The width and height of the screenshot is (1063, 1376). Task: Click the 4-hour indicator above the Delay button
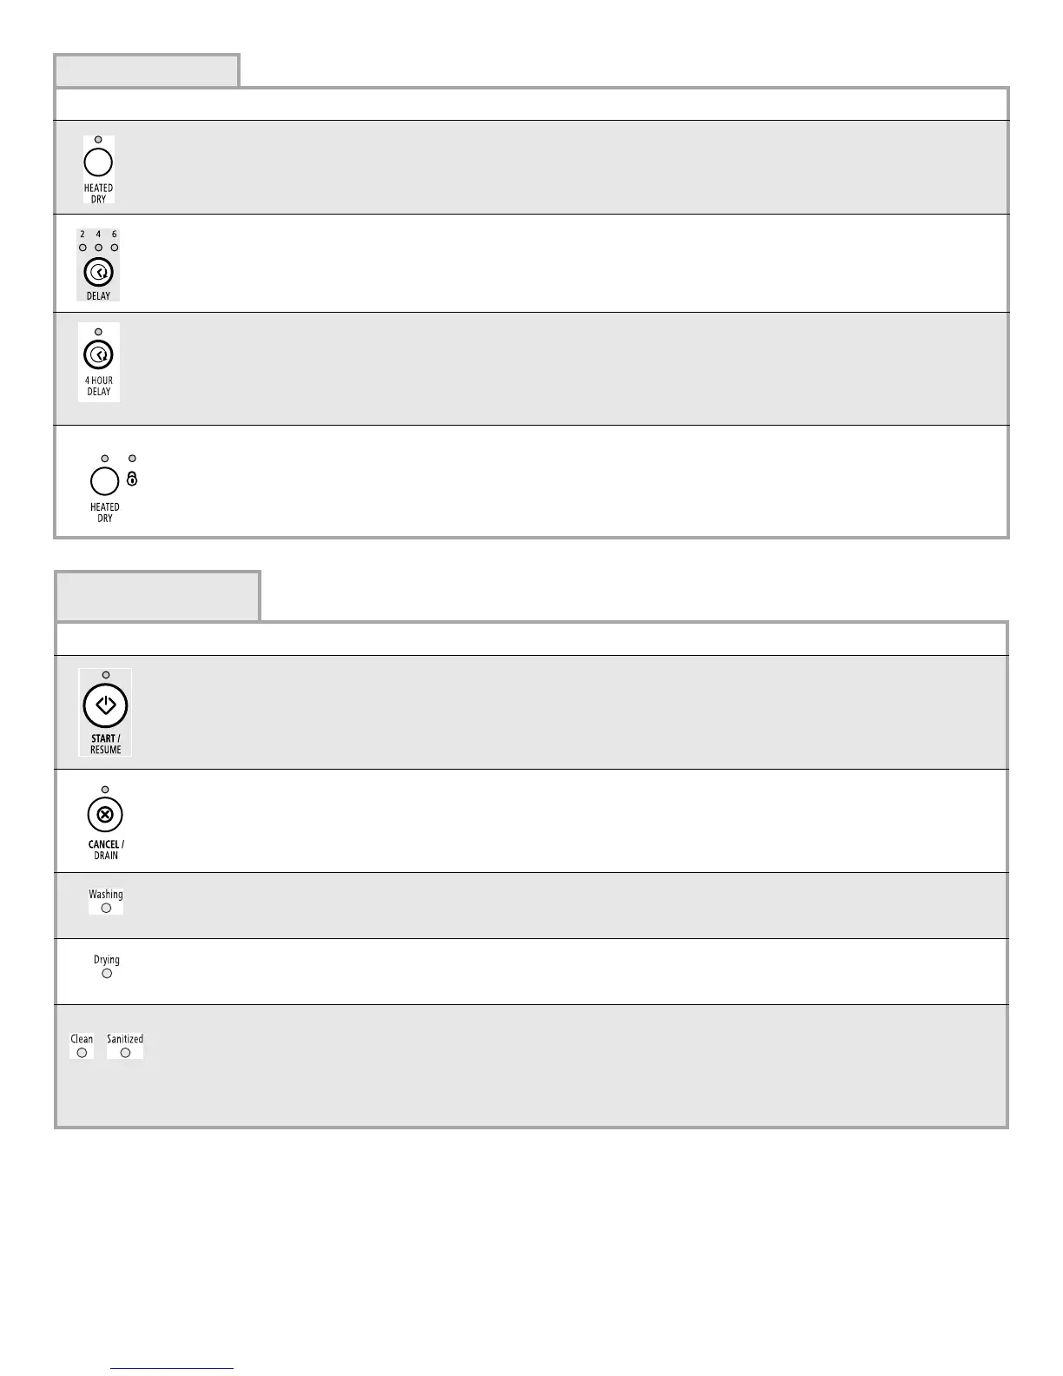coord(98,248)
